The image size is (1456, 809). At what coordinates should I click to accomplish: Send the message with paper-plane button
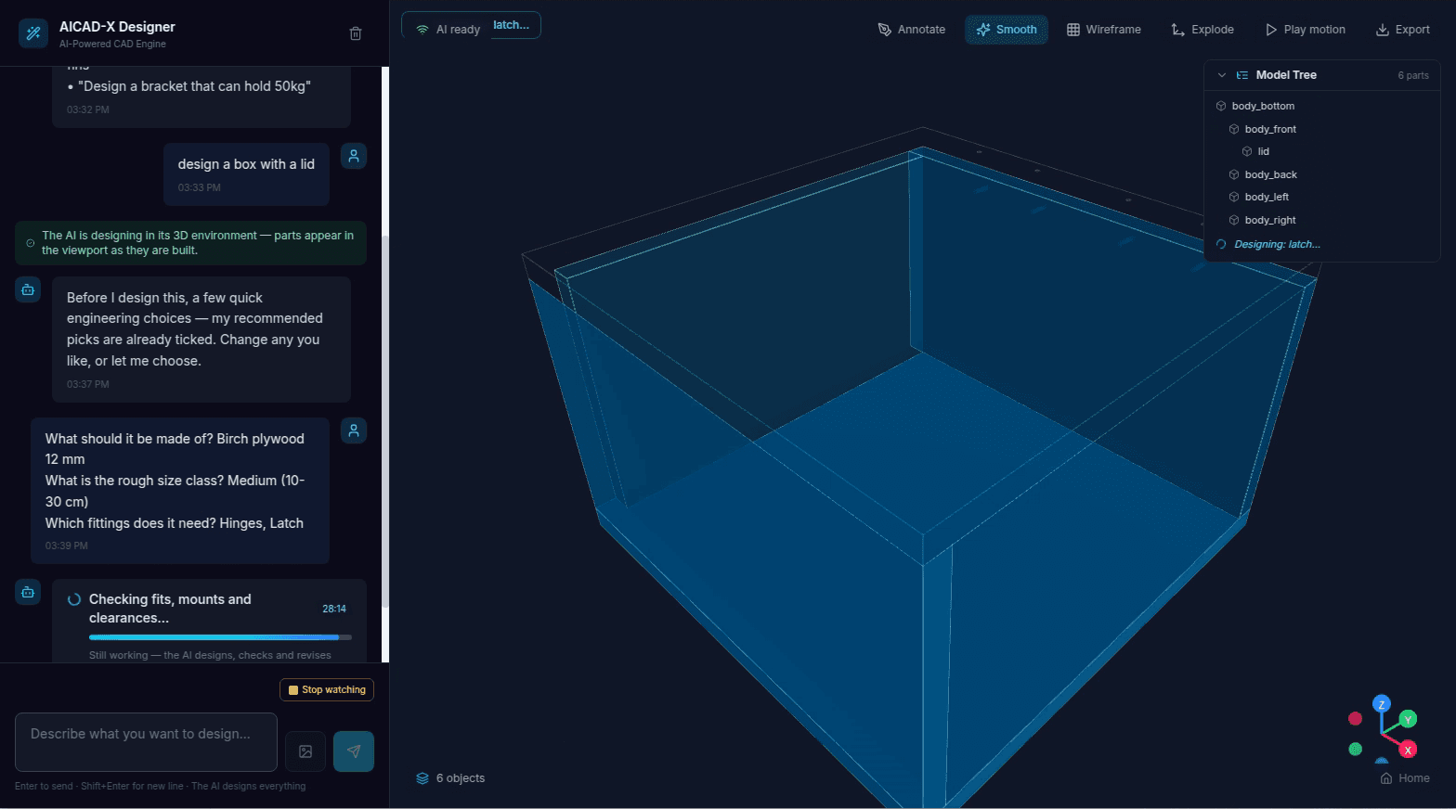(354, 751)
